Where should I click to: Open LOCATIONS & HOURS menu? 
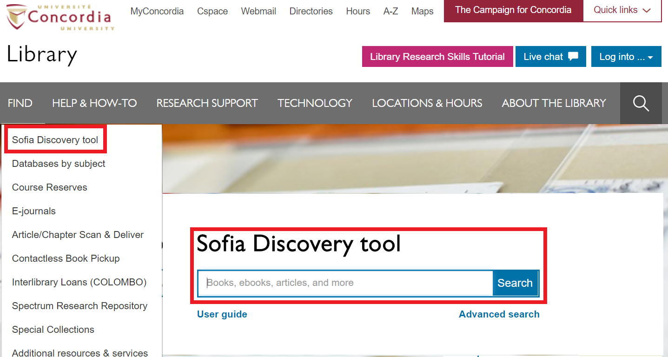[427, 103]
